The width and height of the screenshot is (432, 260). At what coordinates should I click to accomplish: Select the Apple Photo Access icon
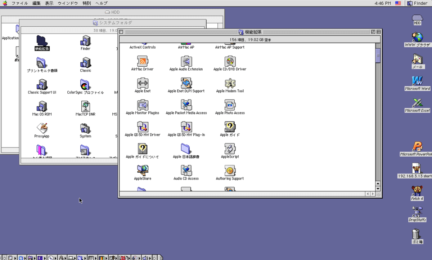tap(230, 105)
